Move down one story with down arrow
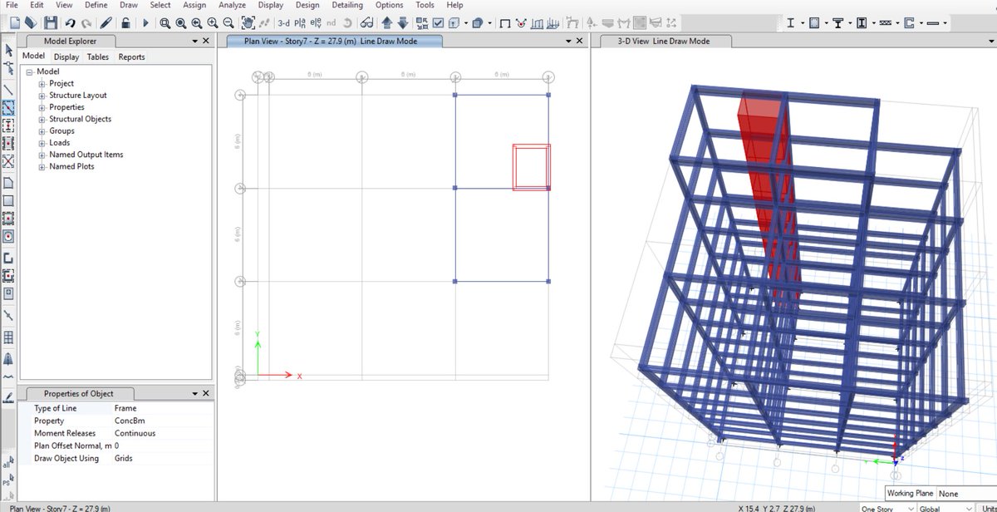Viewport: 997px width, 512px height. (402, 22)
